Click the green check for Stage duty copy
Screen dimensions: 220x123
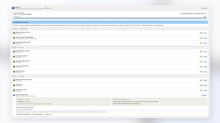14,72
